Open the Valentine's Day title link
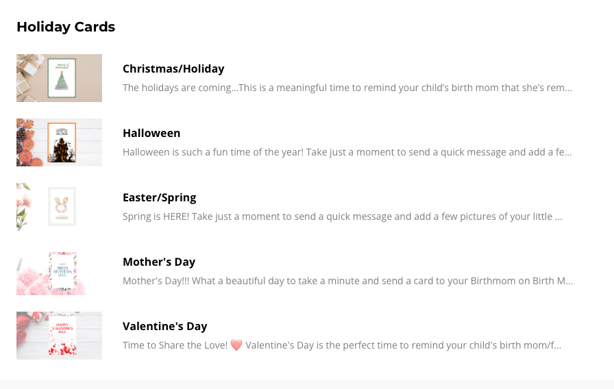The image size is (614, 389). click(164, 326)
